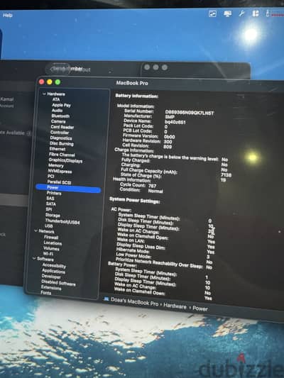Click the MacBook Pro window title
The height and width of the screenshot is (378, 284).
pos(132,83)
